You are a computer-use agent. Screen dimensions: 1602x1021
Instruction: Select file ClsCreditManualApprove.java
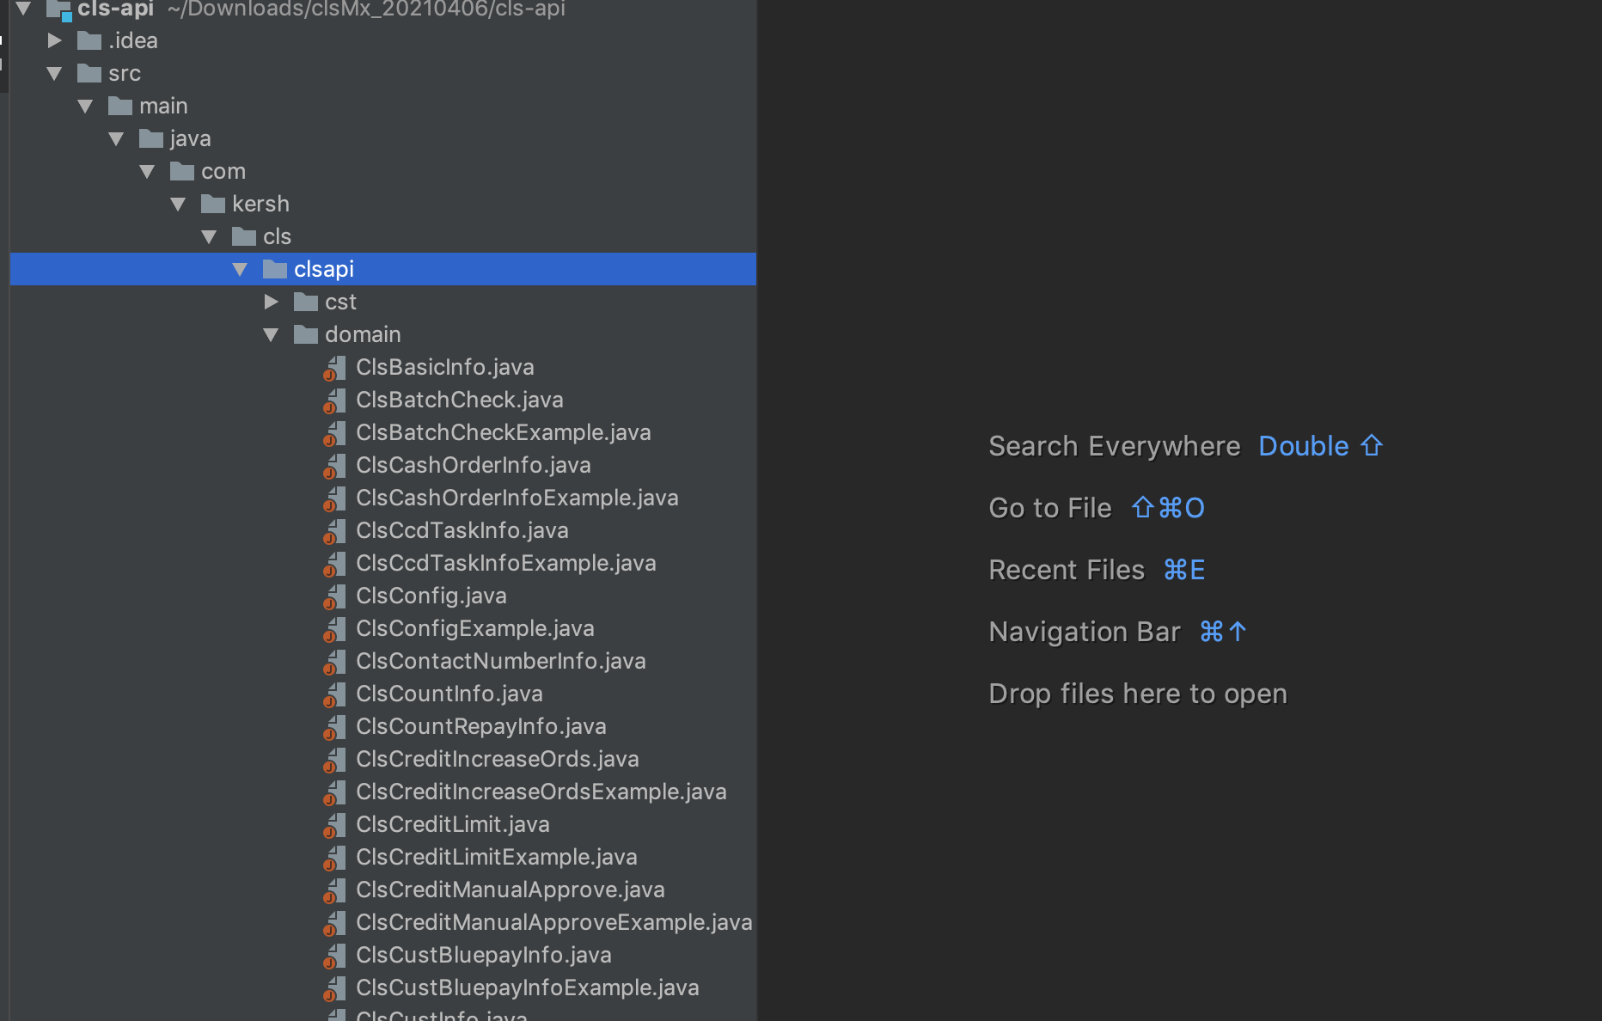(511, 890)
